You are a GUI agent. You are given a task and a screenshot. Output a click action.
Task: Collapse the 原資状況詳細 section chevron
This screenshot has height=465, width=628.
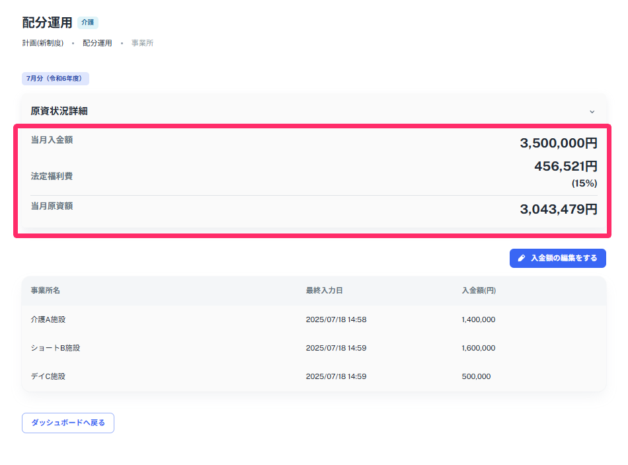point(592,112)
